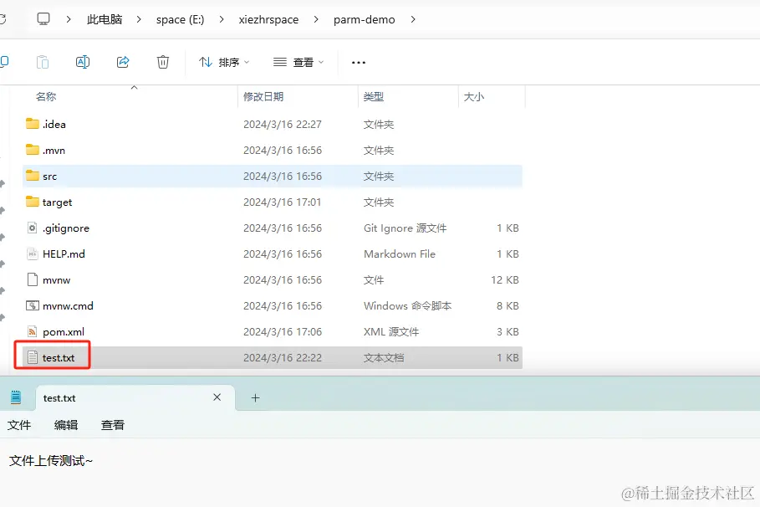The height and width of the screenshot is (507, 760).
Task: Navigate to xiezhrspace via breadcrumb
Action: (269, 18)
